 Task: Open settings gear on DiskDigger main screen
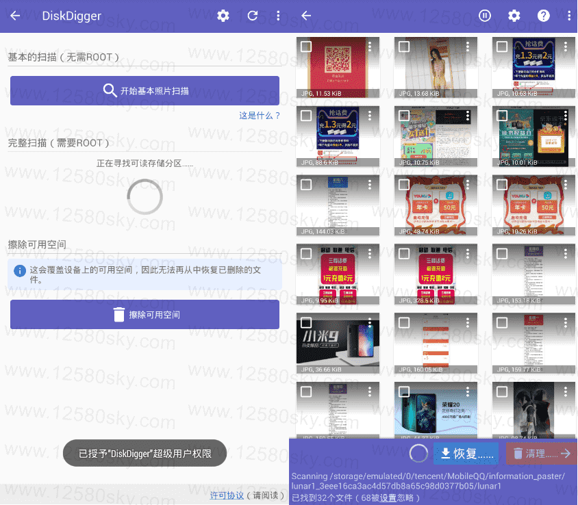tap(223, 16)
